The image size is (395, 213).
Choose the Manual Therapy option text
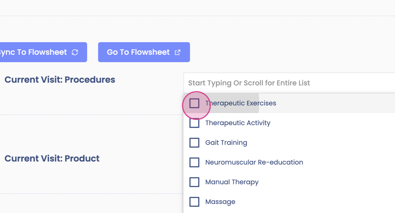[232, 182]
